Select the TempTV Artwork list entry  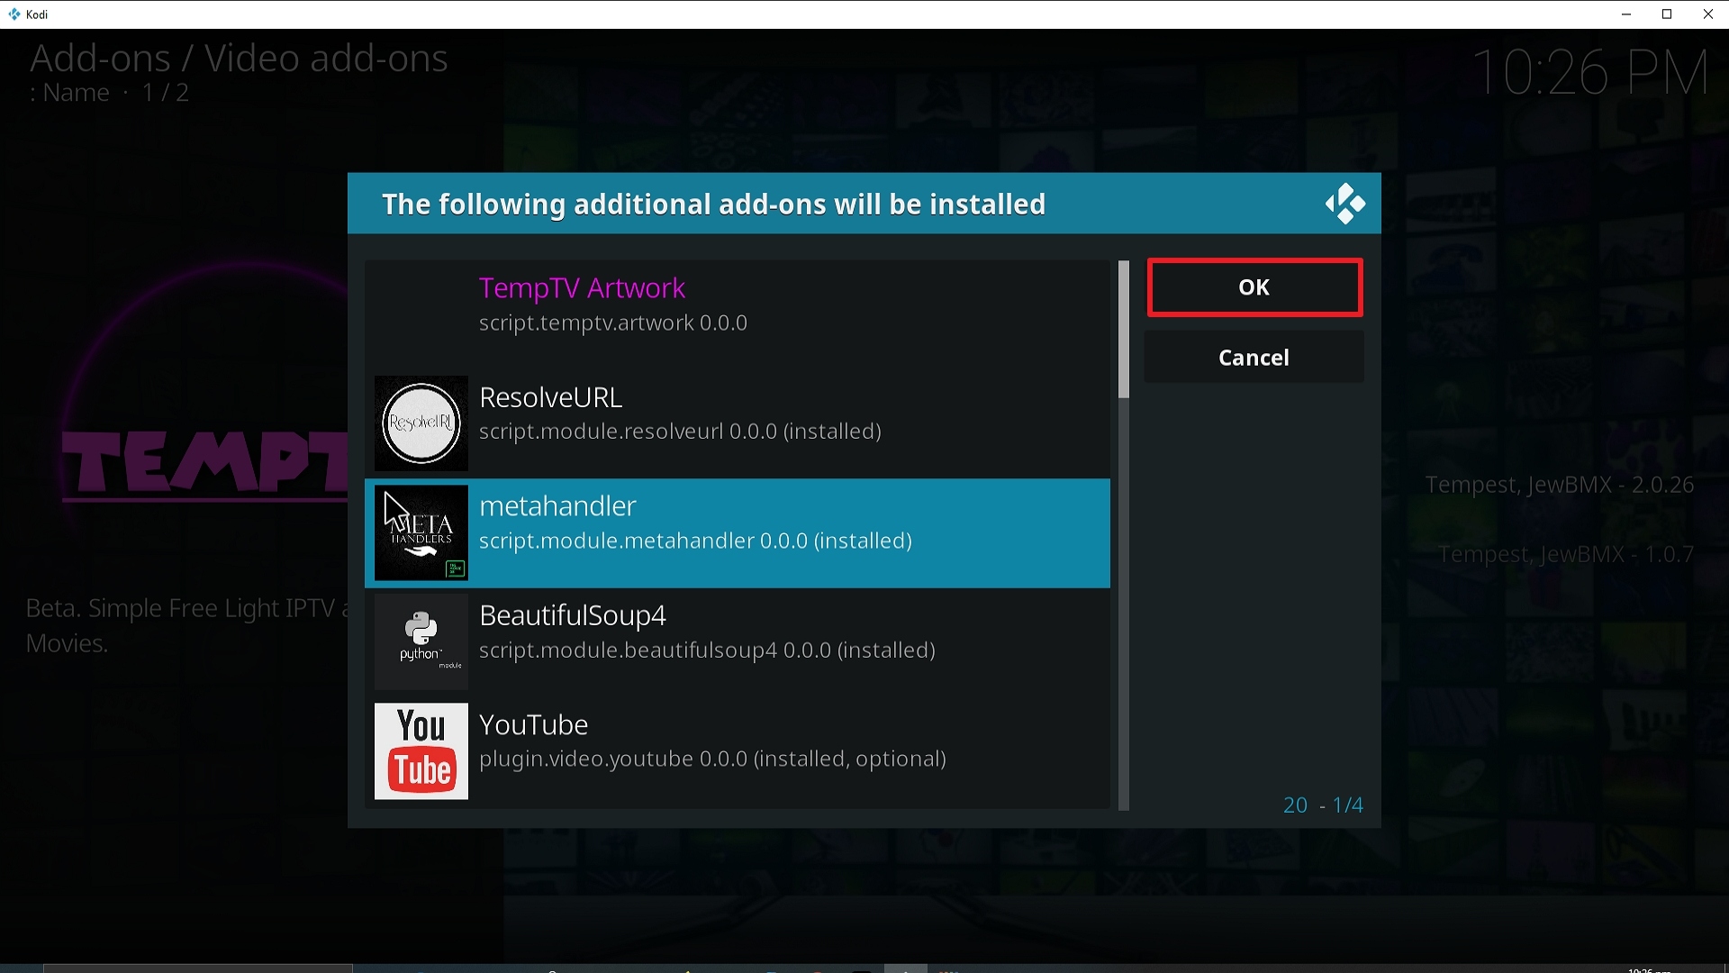(x=738, y=314)
